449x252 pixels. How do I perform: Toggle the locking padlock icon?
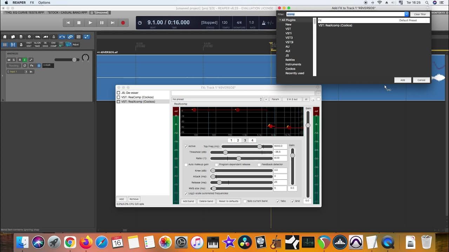[x=21, y=44]
